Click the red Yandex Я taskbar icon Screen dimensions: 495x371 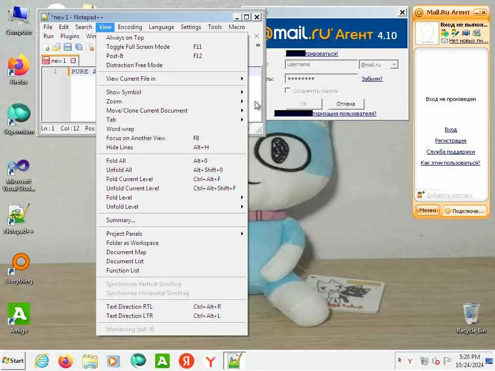pos(187,361)
